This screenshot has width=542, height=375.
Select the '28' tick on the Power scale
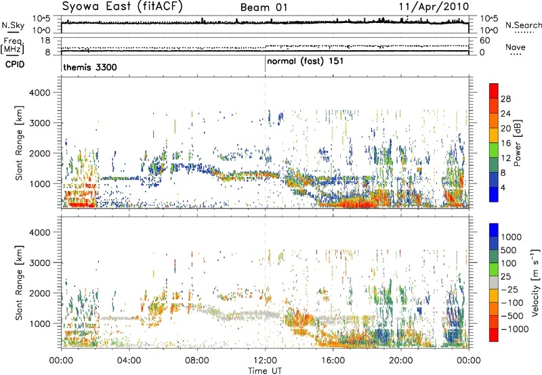click(505, 99)
